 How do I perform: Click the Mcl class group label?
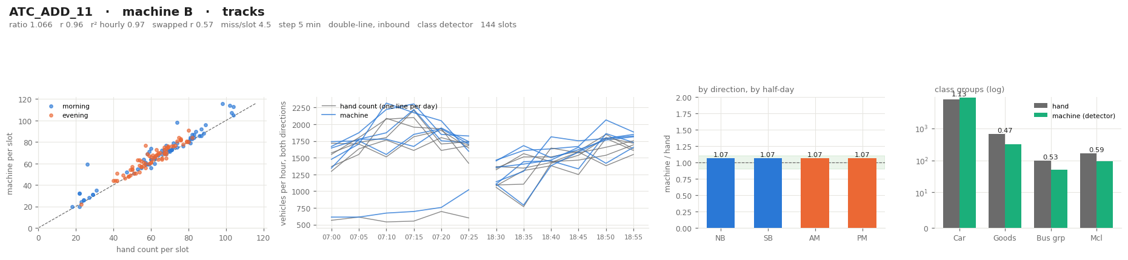(x=1096, y=239)
